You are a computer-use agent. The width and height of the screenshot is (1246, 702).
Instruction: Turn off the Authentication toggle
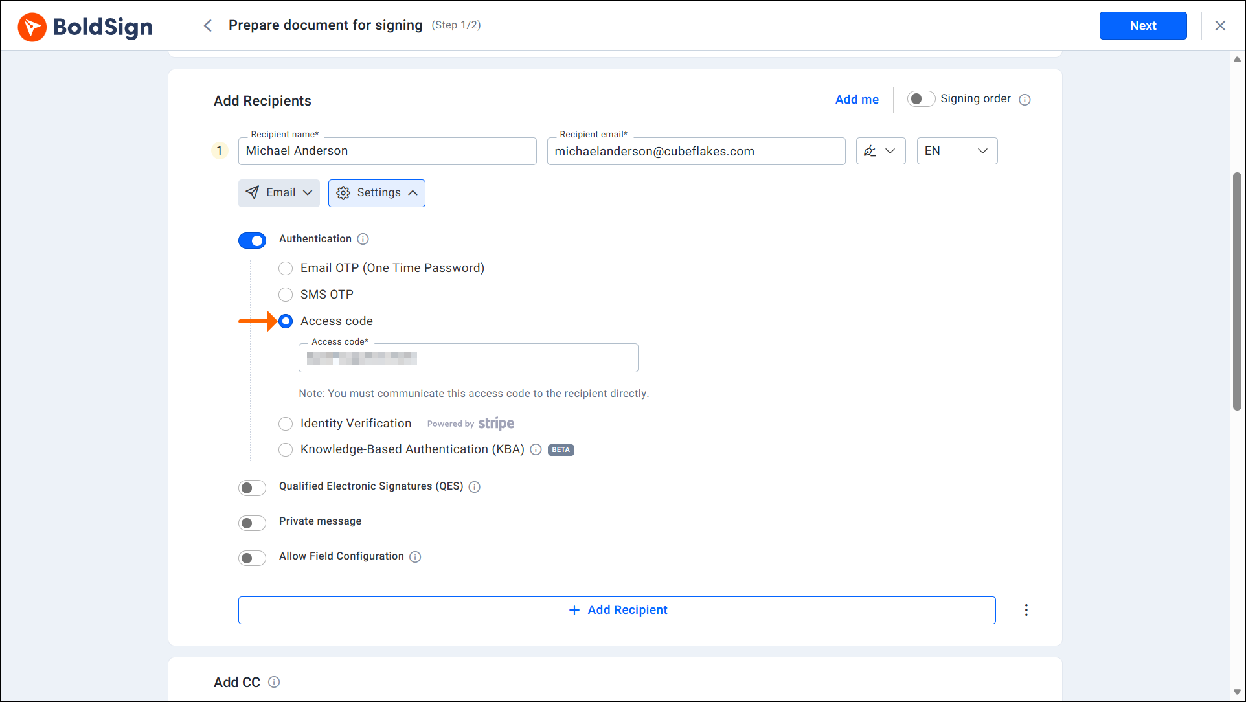coord(252,241)
